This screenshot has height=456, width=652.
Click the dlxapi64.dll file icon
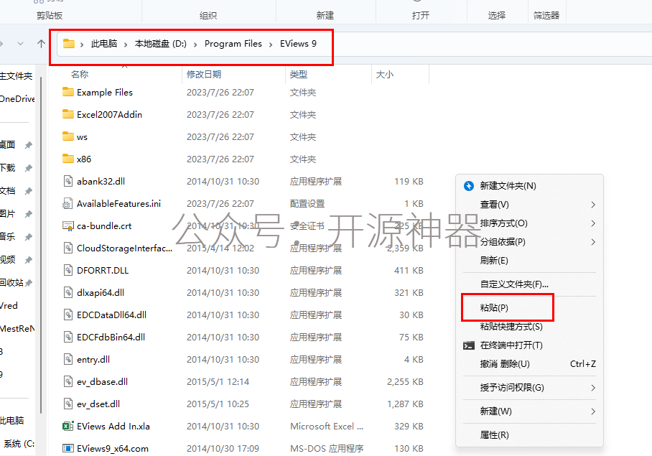(67, 293)
